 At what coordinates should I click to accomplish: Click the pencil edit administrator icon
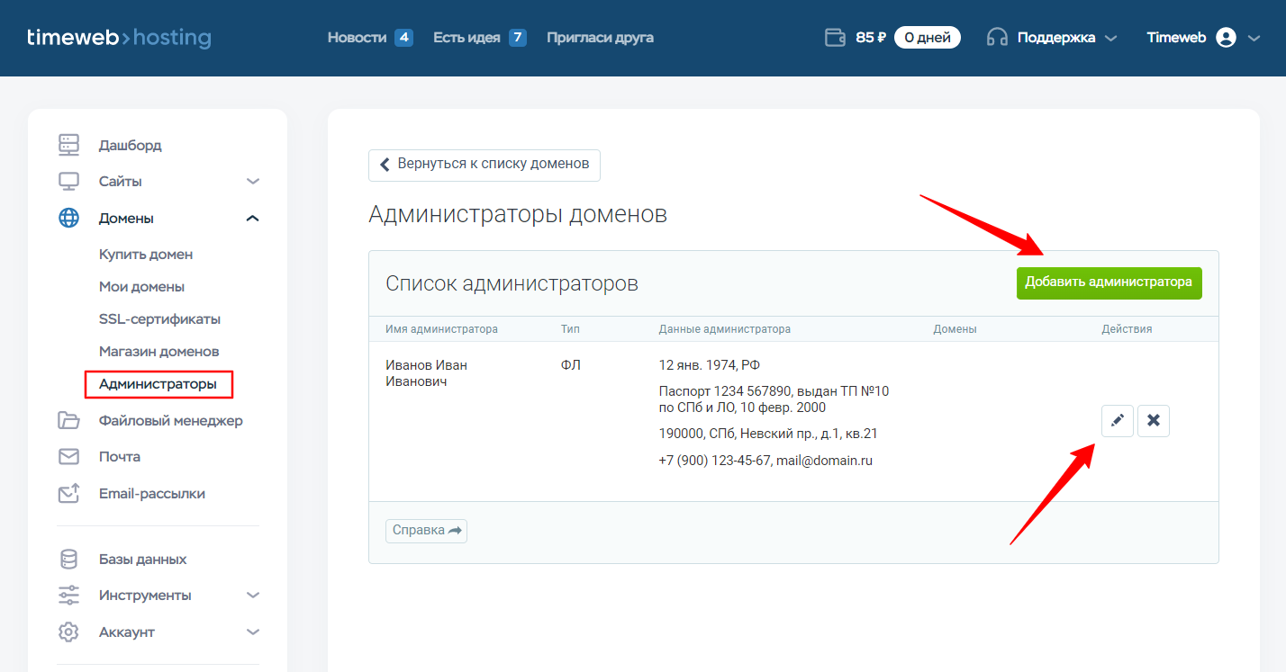(1117, 421)
